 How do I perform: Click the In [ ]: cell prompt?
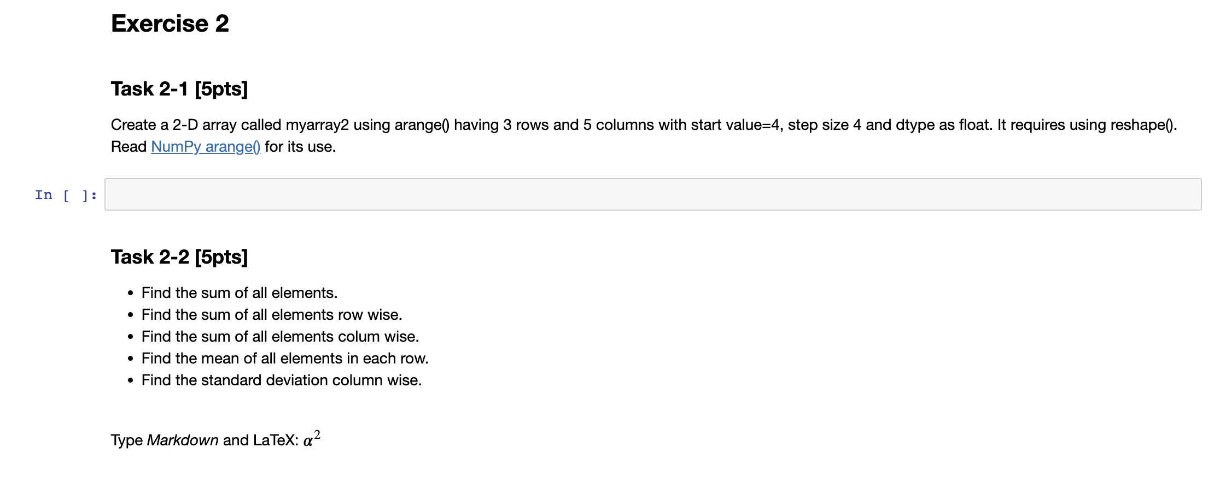pyautogui.click(x=66, y=195)
